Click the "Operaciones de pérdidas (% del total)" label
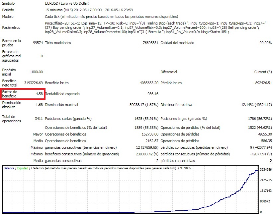Screen dimensions: 273x214 click(190, 128)
